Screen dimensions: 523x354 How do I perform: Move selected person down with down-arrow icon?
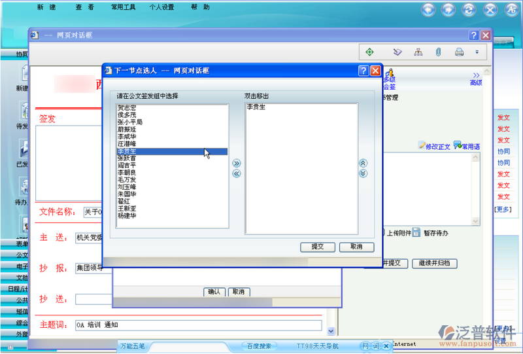coord(363,173)
